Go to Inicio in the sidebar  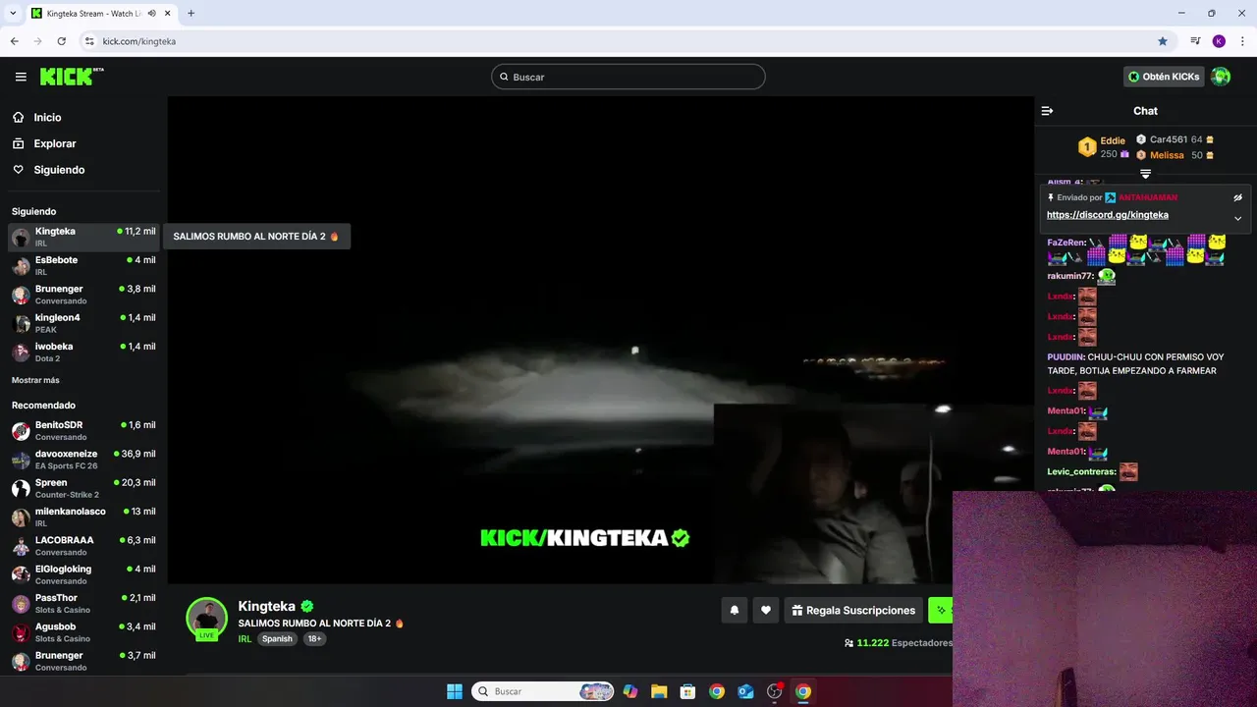(x=47, y=117)
